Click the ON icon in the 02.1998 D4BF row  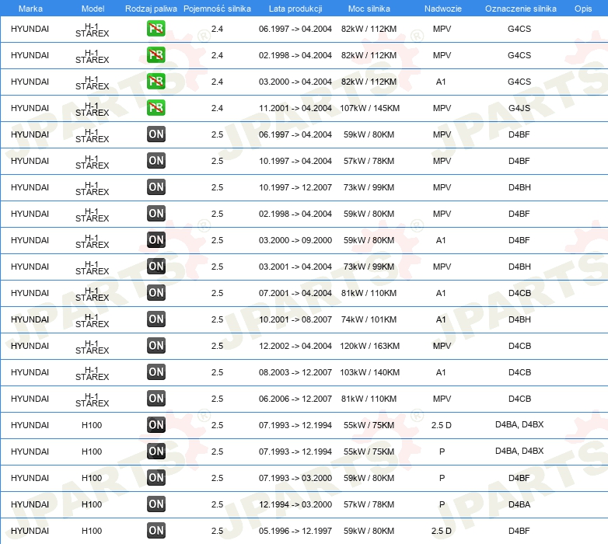click(156, 214)
